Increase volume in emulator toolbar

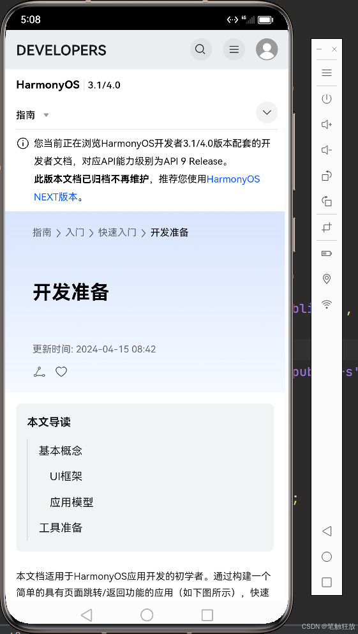pos(327,125)
